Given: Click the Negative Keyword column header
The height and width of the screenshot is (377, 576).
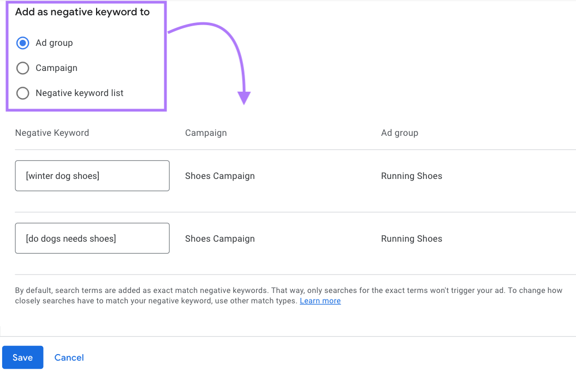Looking at the screenshot, I should click(x=52, y=133).
